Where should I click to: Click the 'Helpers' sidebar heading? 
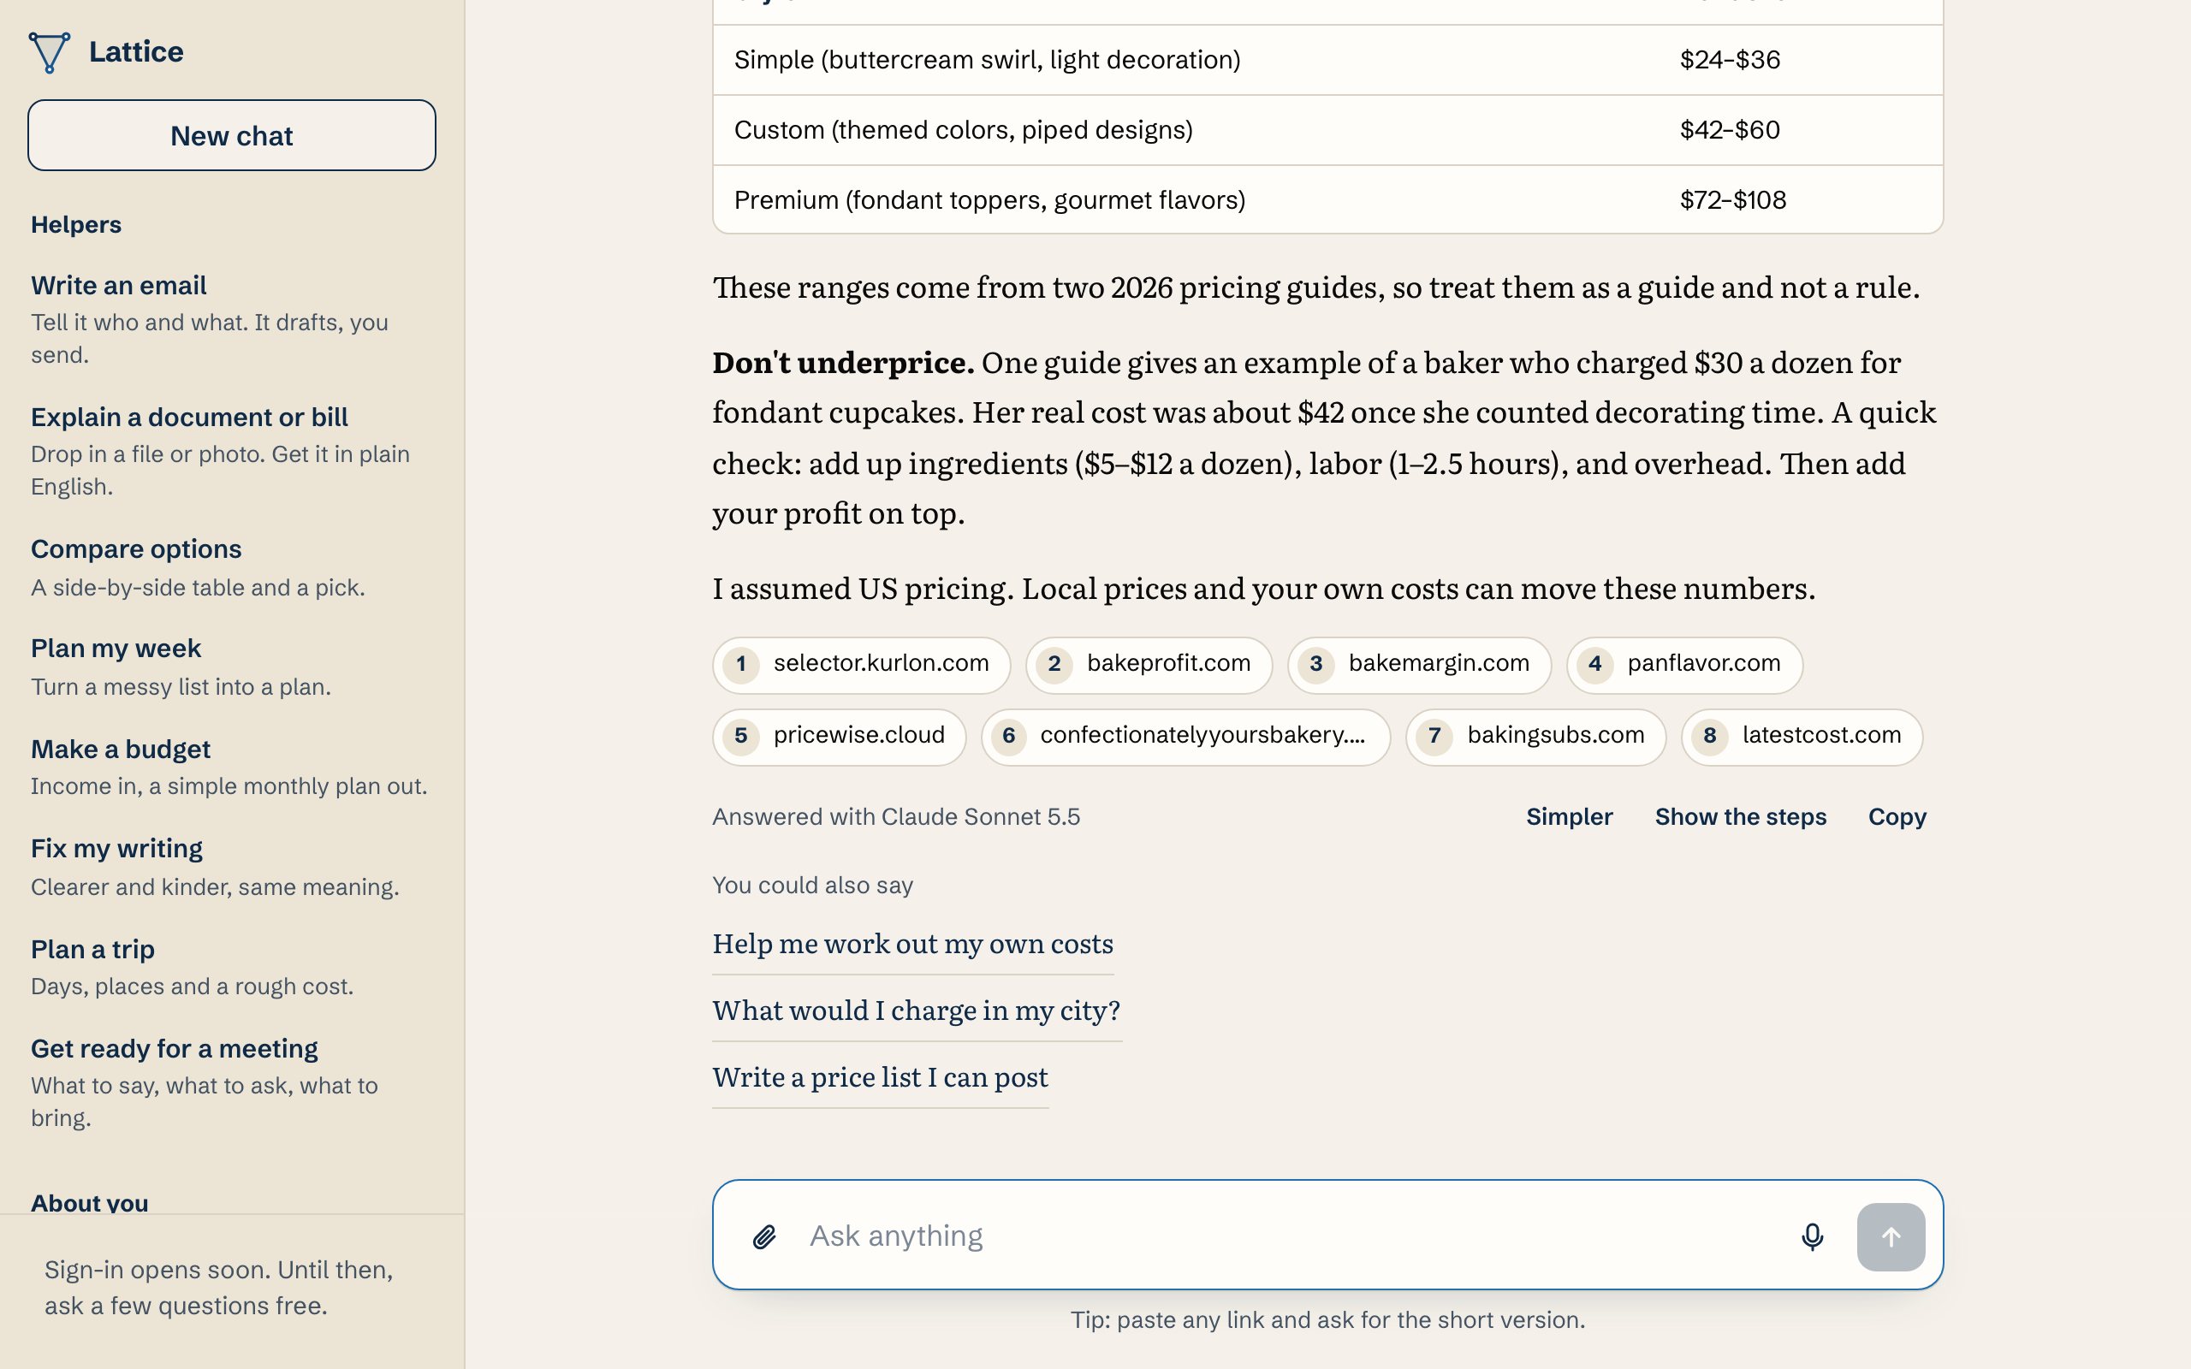coord(76,224)
